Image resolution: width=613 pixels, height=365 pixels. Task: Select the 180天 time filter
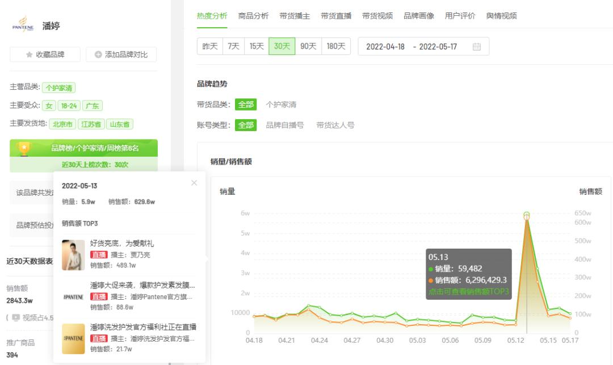coord(336,46)
